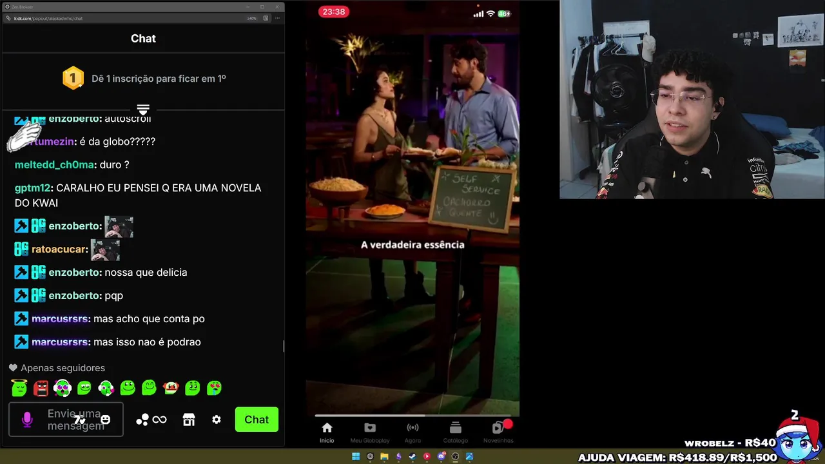Open Steam from the taskbar
The height and width of the screenshot is (464, 825).
coord(412,457)
